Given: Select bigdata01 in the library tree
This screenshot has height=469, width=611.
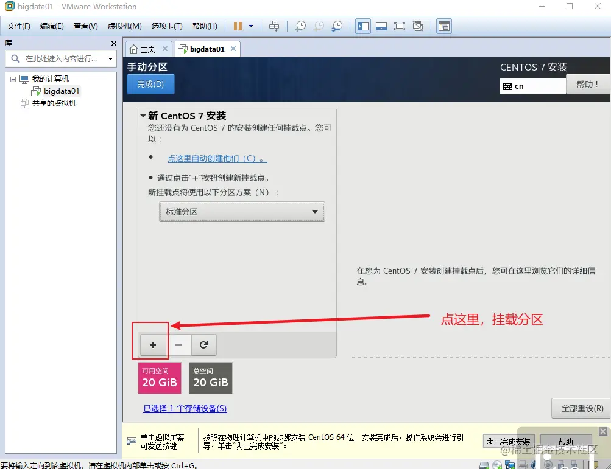Looking at the screenshot, I should [61, 91].
